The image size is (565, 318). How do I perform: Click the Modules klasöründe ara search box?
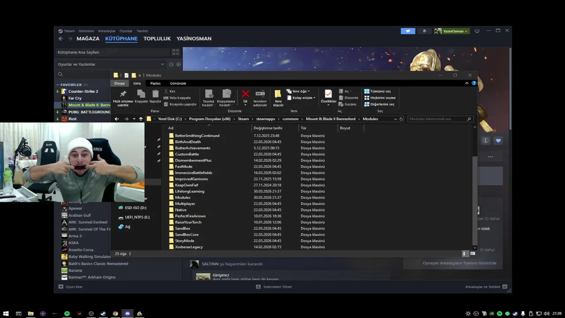[440, 119]
